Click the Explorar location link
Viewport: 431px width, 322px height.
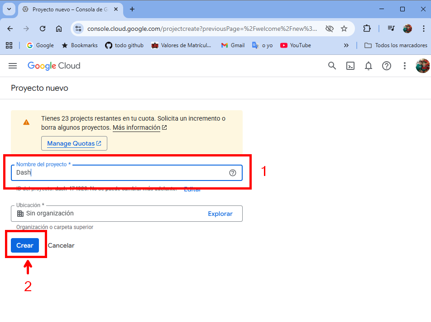(220, 214)
